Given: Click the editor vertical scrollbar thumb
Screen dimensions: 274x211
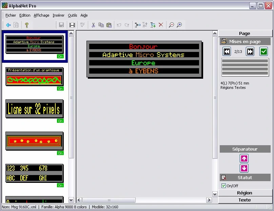Looking at the screenshot, I should click(215, 97).
